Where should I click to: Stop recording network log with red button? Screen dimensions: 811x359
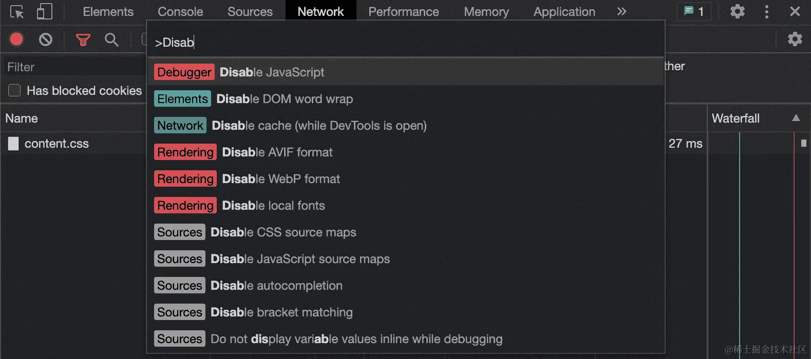coord(16,39)
